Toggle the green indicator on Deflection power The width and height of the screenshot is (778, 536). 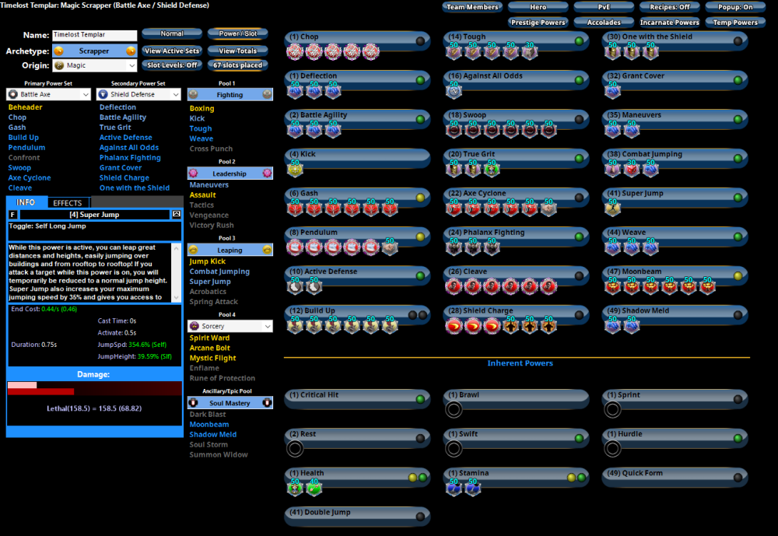pos(420,79)
